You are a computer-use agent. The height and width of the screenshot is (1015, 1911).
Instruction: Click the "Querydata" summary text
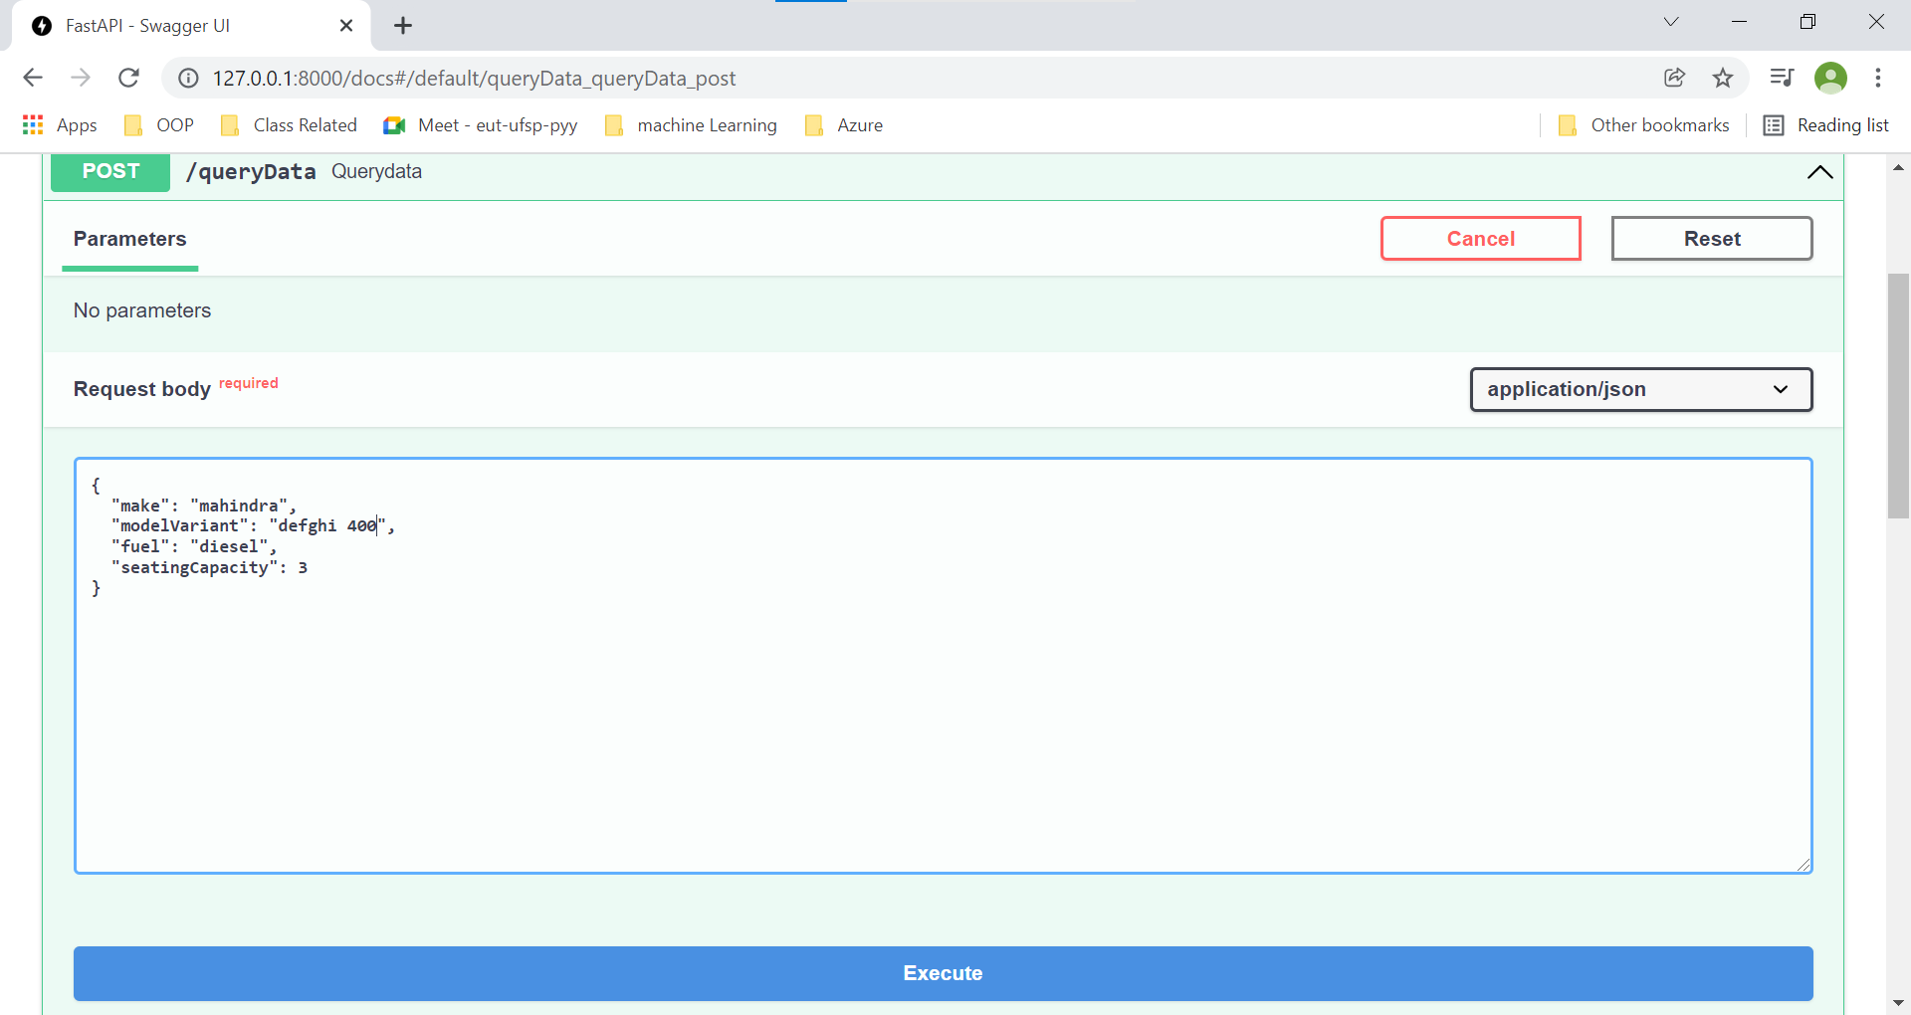376,171
